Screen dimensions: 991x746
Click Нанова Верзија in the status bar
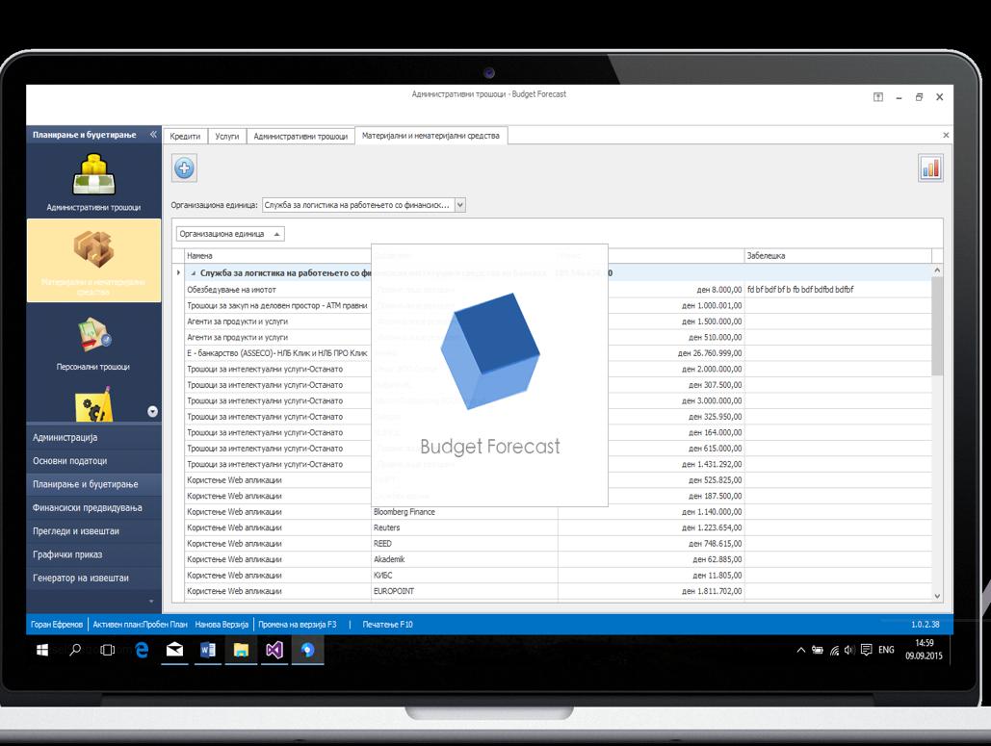coord(222,624)
